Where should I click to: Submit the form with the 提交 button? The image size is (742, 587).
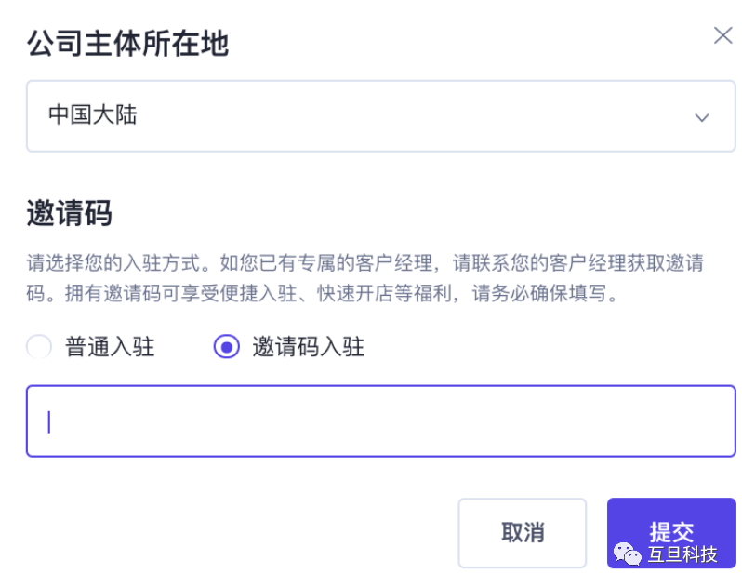point(670,532)
